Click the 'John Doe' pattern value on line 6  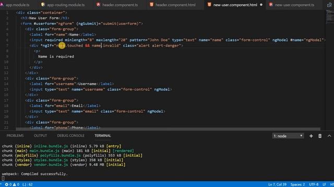(159, 40)
